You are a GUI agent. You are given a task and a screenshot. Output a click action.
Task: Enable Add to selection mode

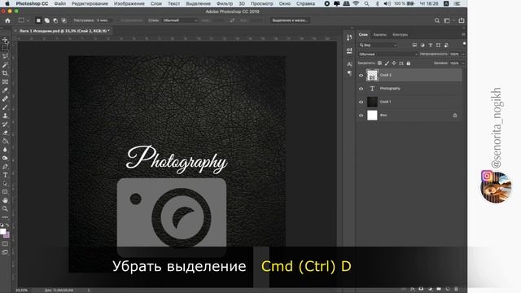pyautogui.click(x=47, y=20)
